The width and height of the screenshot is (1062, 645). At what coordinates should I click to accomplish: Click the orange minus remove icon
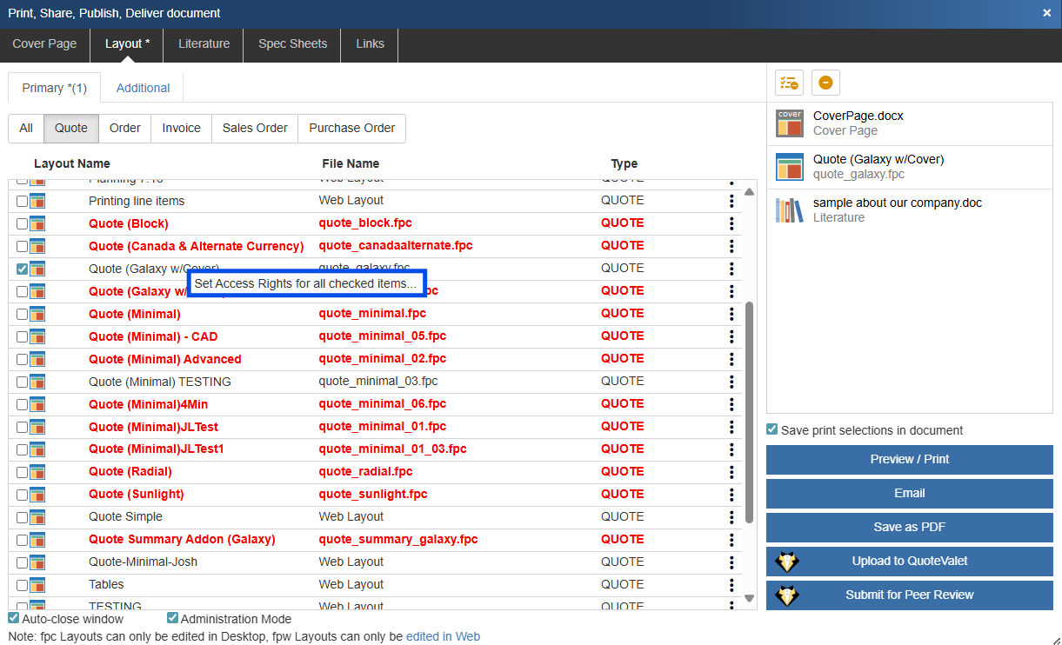coord(825,83)
